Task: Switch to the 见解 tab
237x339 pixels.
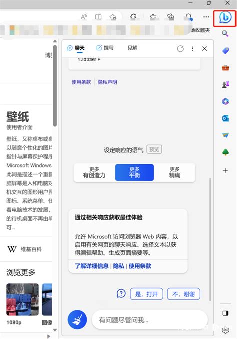Action: [132, 48]
